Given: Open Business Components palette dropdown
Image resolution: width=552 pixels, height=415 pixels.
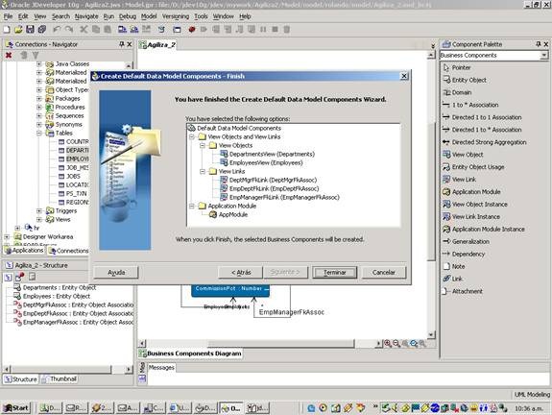Looking at the screenshot, I should click(x=544, y=56).
